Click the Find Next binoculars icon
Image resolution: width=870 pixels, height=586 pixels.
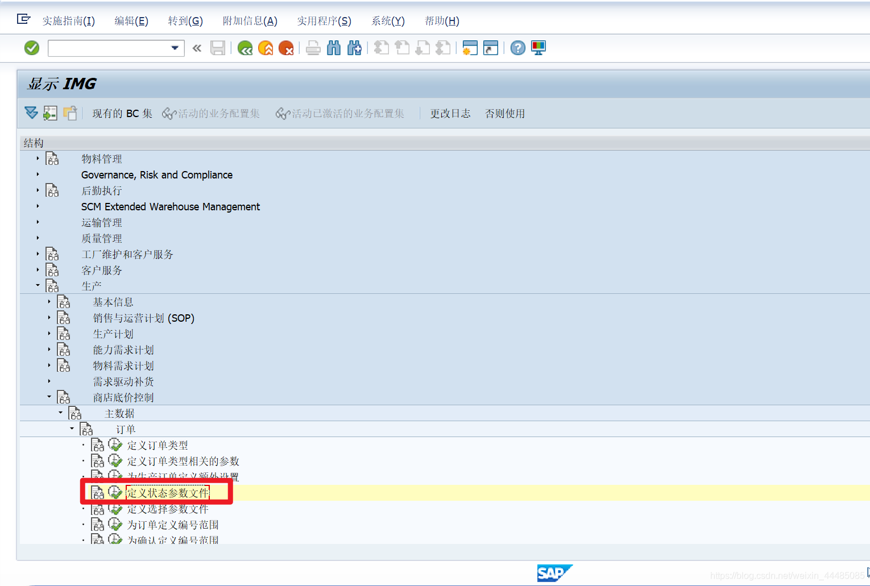pyautogui.click(x=354, y=48)
